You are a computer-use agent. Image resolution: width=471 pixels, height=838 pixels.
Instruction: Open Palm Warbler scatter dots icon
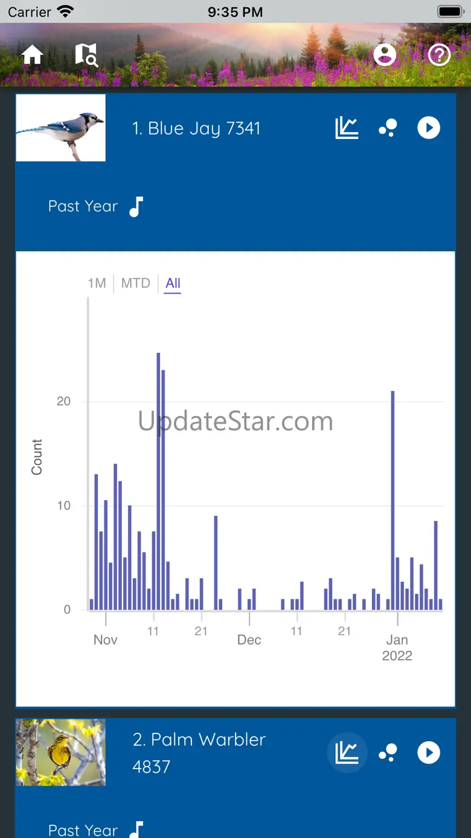pos(388,753)
